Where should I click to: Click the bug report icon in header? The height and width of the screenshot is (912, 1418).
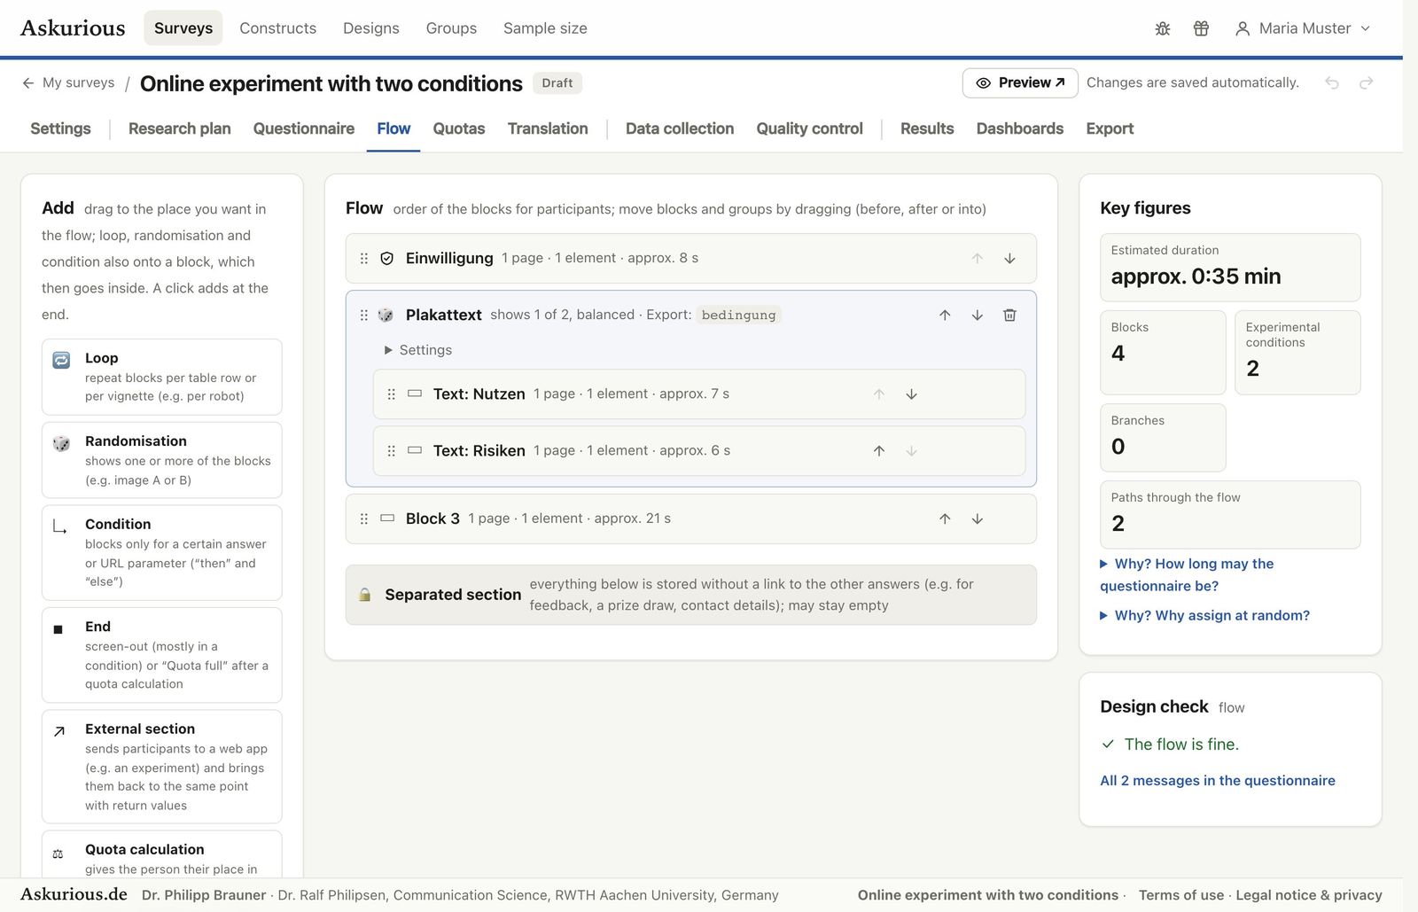[x=1163, y=28]
